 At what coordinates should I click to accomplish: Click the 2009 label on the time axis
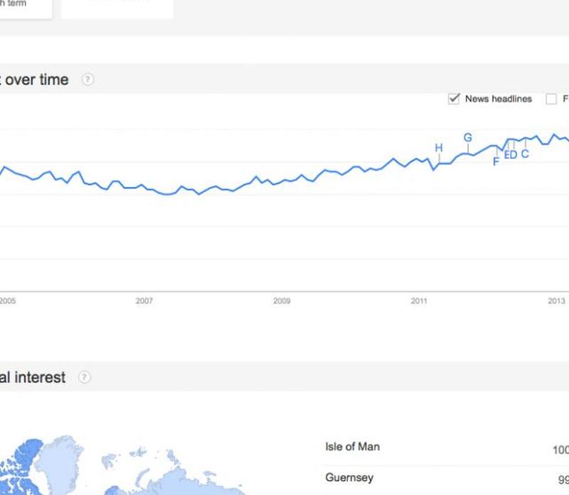click(282, 301)
